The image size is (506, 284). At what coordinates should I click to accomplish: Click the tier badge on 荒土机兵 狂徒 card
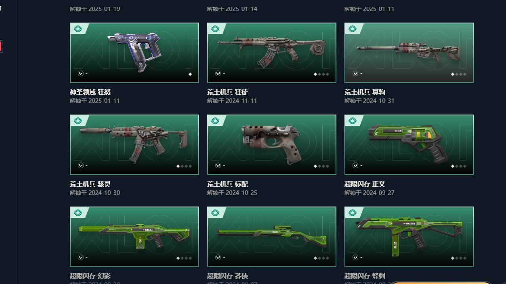(x=215, y=29)
